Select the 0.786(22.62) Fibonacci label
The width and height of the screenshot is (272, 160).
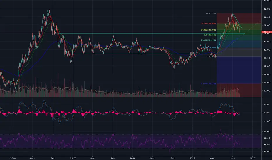pyautogui.click(x=208, y=47)
